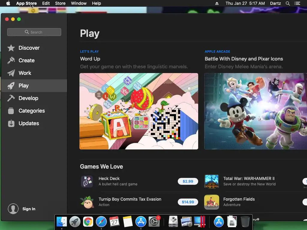This screenshot has width=307, height=230.
Task: Click 'A bullet hell card game' subtitle
Action: tap(118, 184)
